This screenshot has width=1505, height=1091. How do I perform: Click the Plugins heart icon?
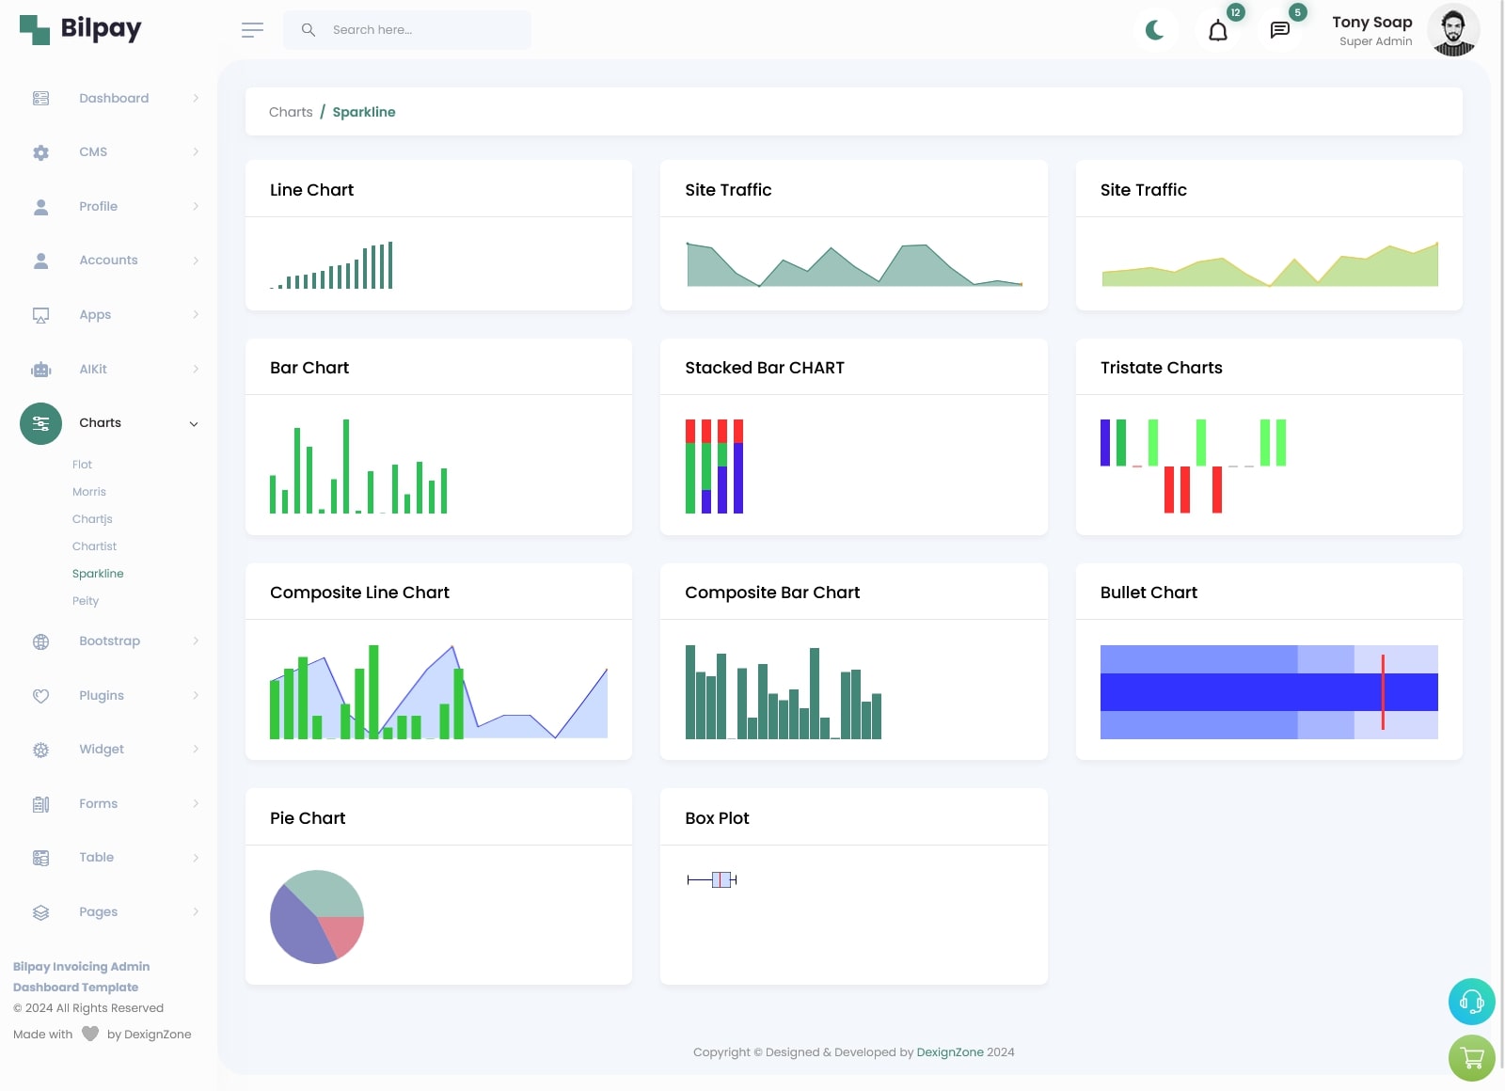[40, 696]
